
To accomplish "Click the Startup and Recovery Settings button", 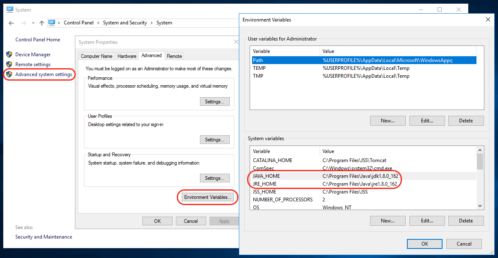I will click(x=214, y=178).
